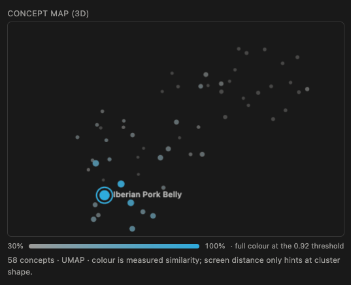Image resolution: width=351 pixels, height=285 pixels.
Task: Click the similarity colour gradient bar
Action: 114,246
